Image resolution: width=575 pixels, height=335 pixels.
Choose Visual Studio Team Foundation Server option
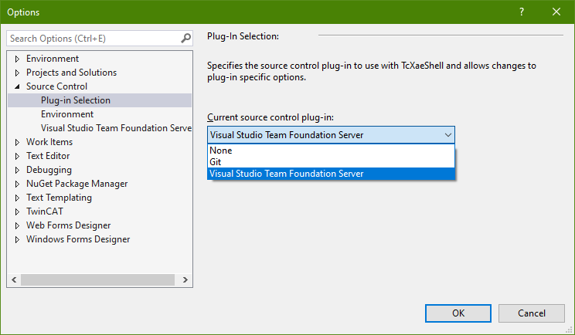click(x=331, y=174)
